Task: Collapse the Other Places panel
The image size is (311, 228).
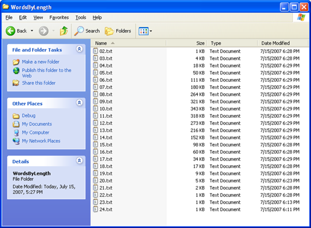Action: point(80,103)
